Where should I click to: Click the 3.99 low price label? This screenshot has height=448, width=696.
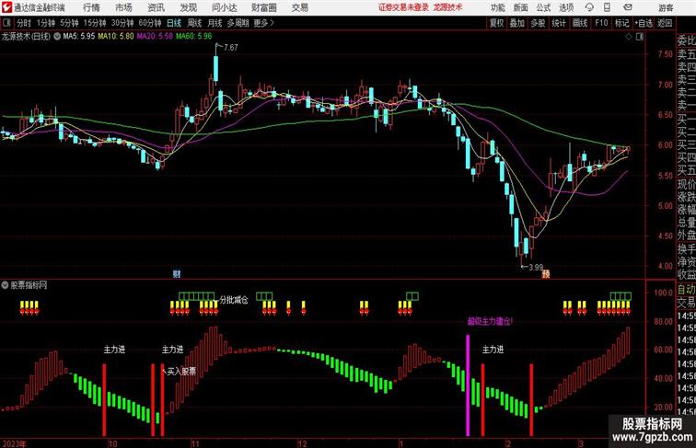[536, 268]
